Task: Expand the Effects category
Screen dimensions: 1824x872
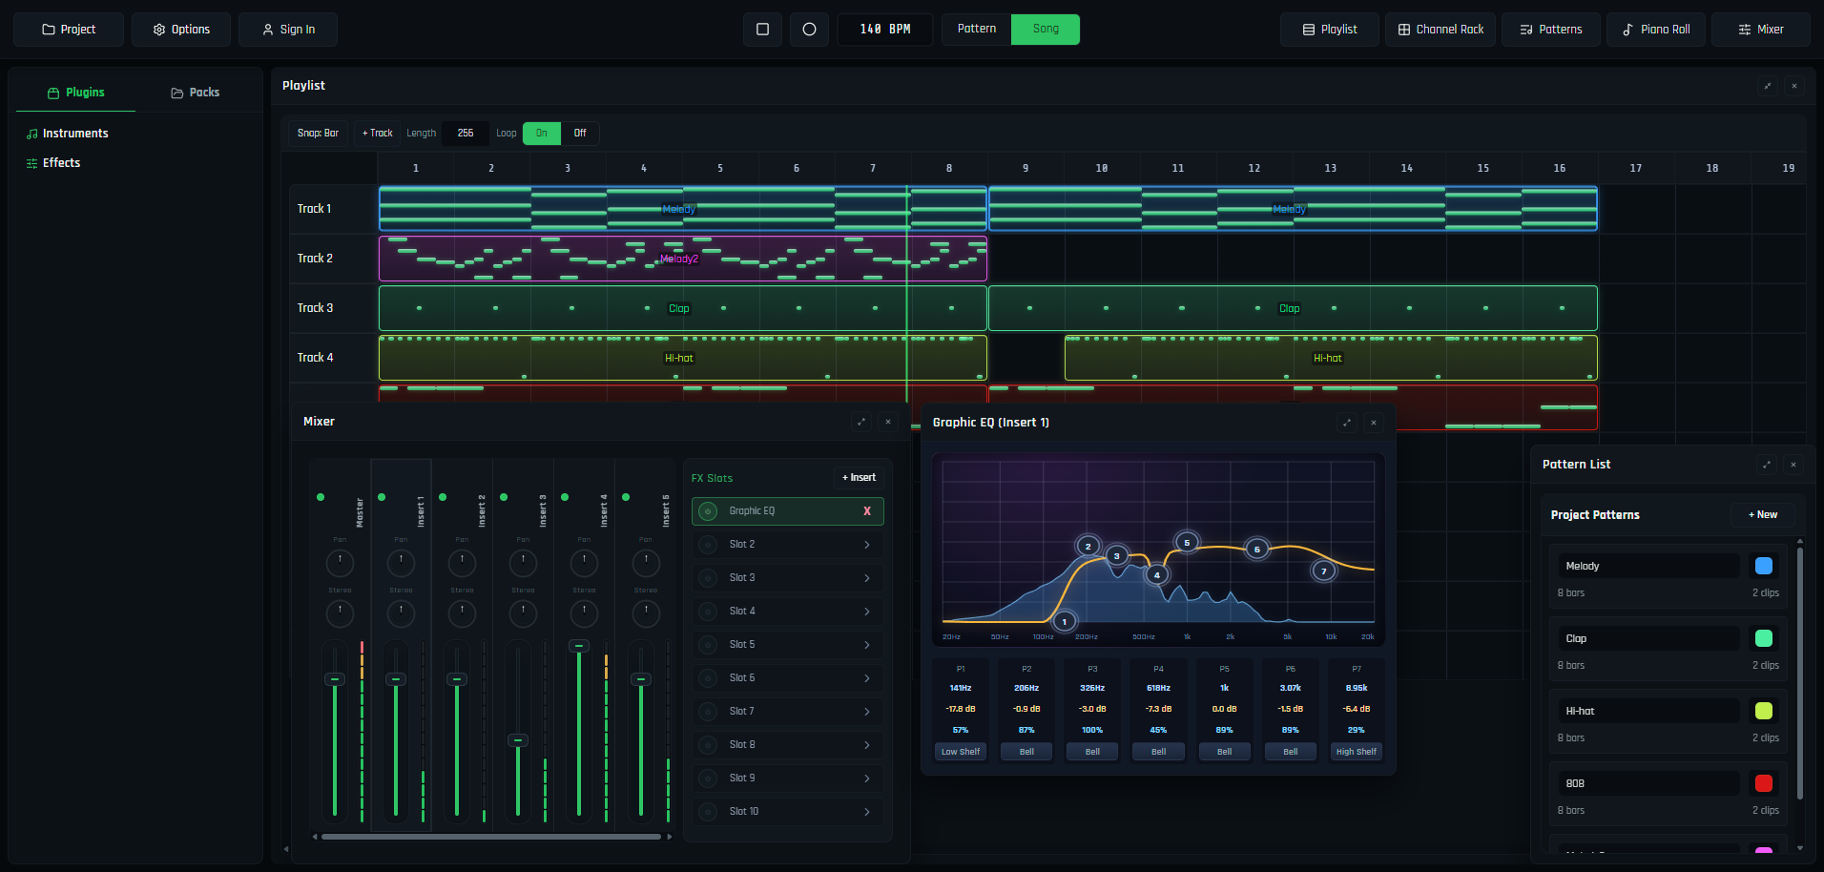Action: 53,163
